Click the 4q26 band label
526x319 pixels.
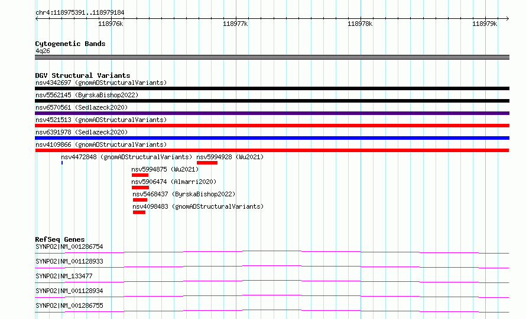[43, 51]
